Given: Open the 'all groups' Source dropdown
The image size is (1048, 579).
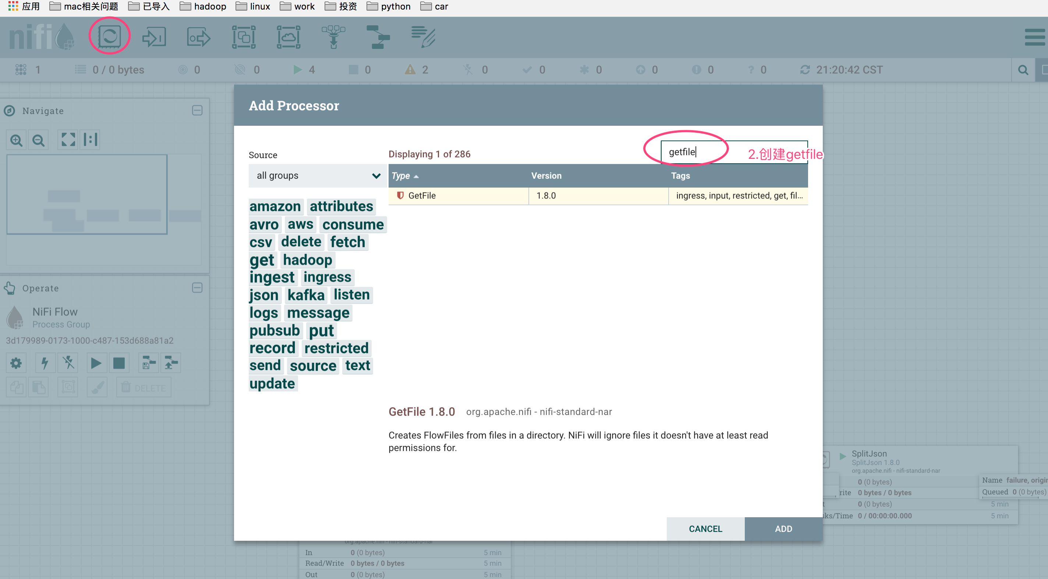Looking at the screenshot, I should point(317,175).
